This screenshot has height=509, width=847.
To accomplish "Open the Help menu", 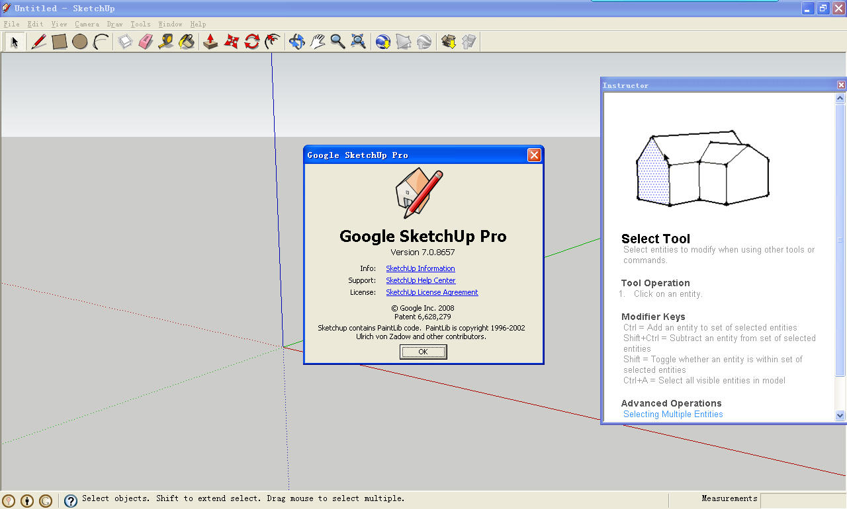I will pos(198,24).
